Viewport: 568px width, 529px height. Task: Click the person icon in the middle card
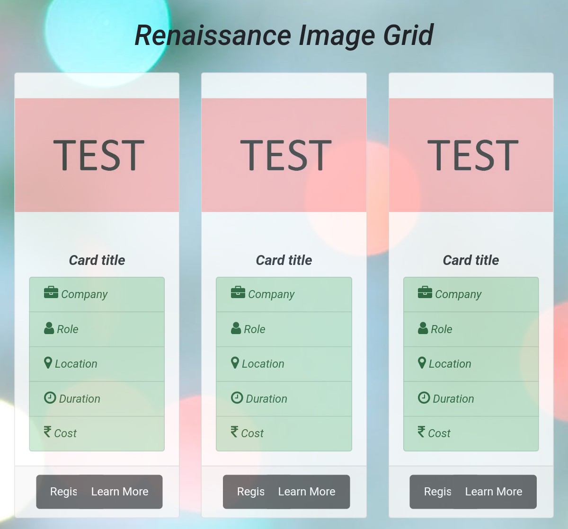(236, 328)
